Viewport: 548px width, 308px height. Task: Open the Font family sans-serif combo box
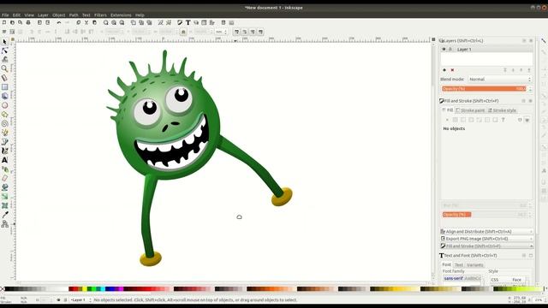462,278
